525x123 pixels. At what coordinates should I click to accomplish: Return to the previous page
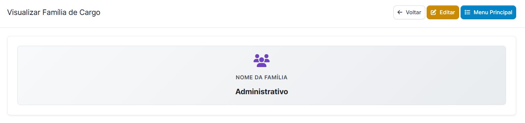coord(409,13)
